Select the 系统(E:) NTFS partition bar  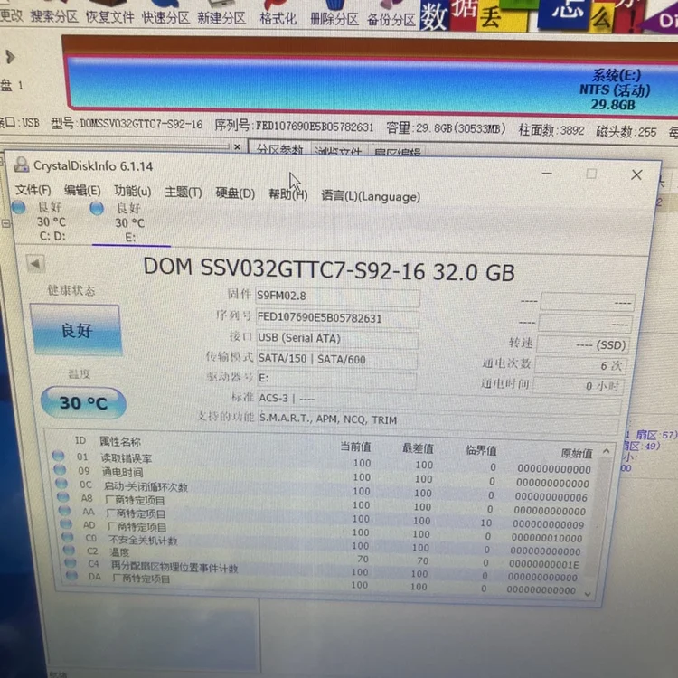click(x=372, y=85)
